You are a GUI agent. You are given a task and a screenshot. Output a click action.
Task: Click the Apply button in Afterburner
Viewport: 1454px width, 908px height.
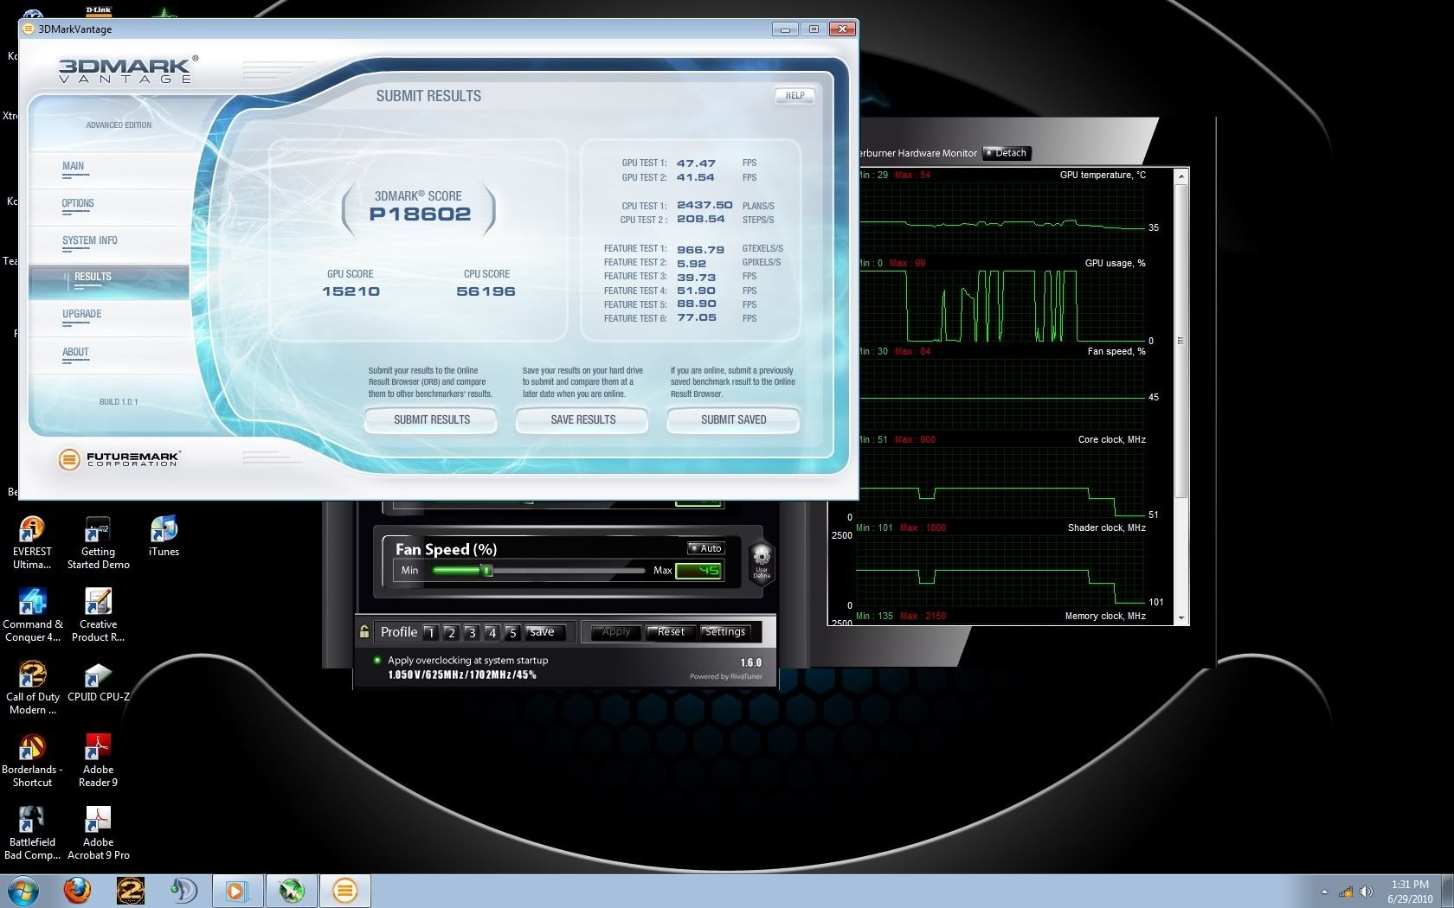(x=616, y=632)
